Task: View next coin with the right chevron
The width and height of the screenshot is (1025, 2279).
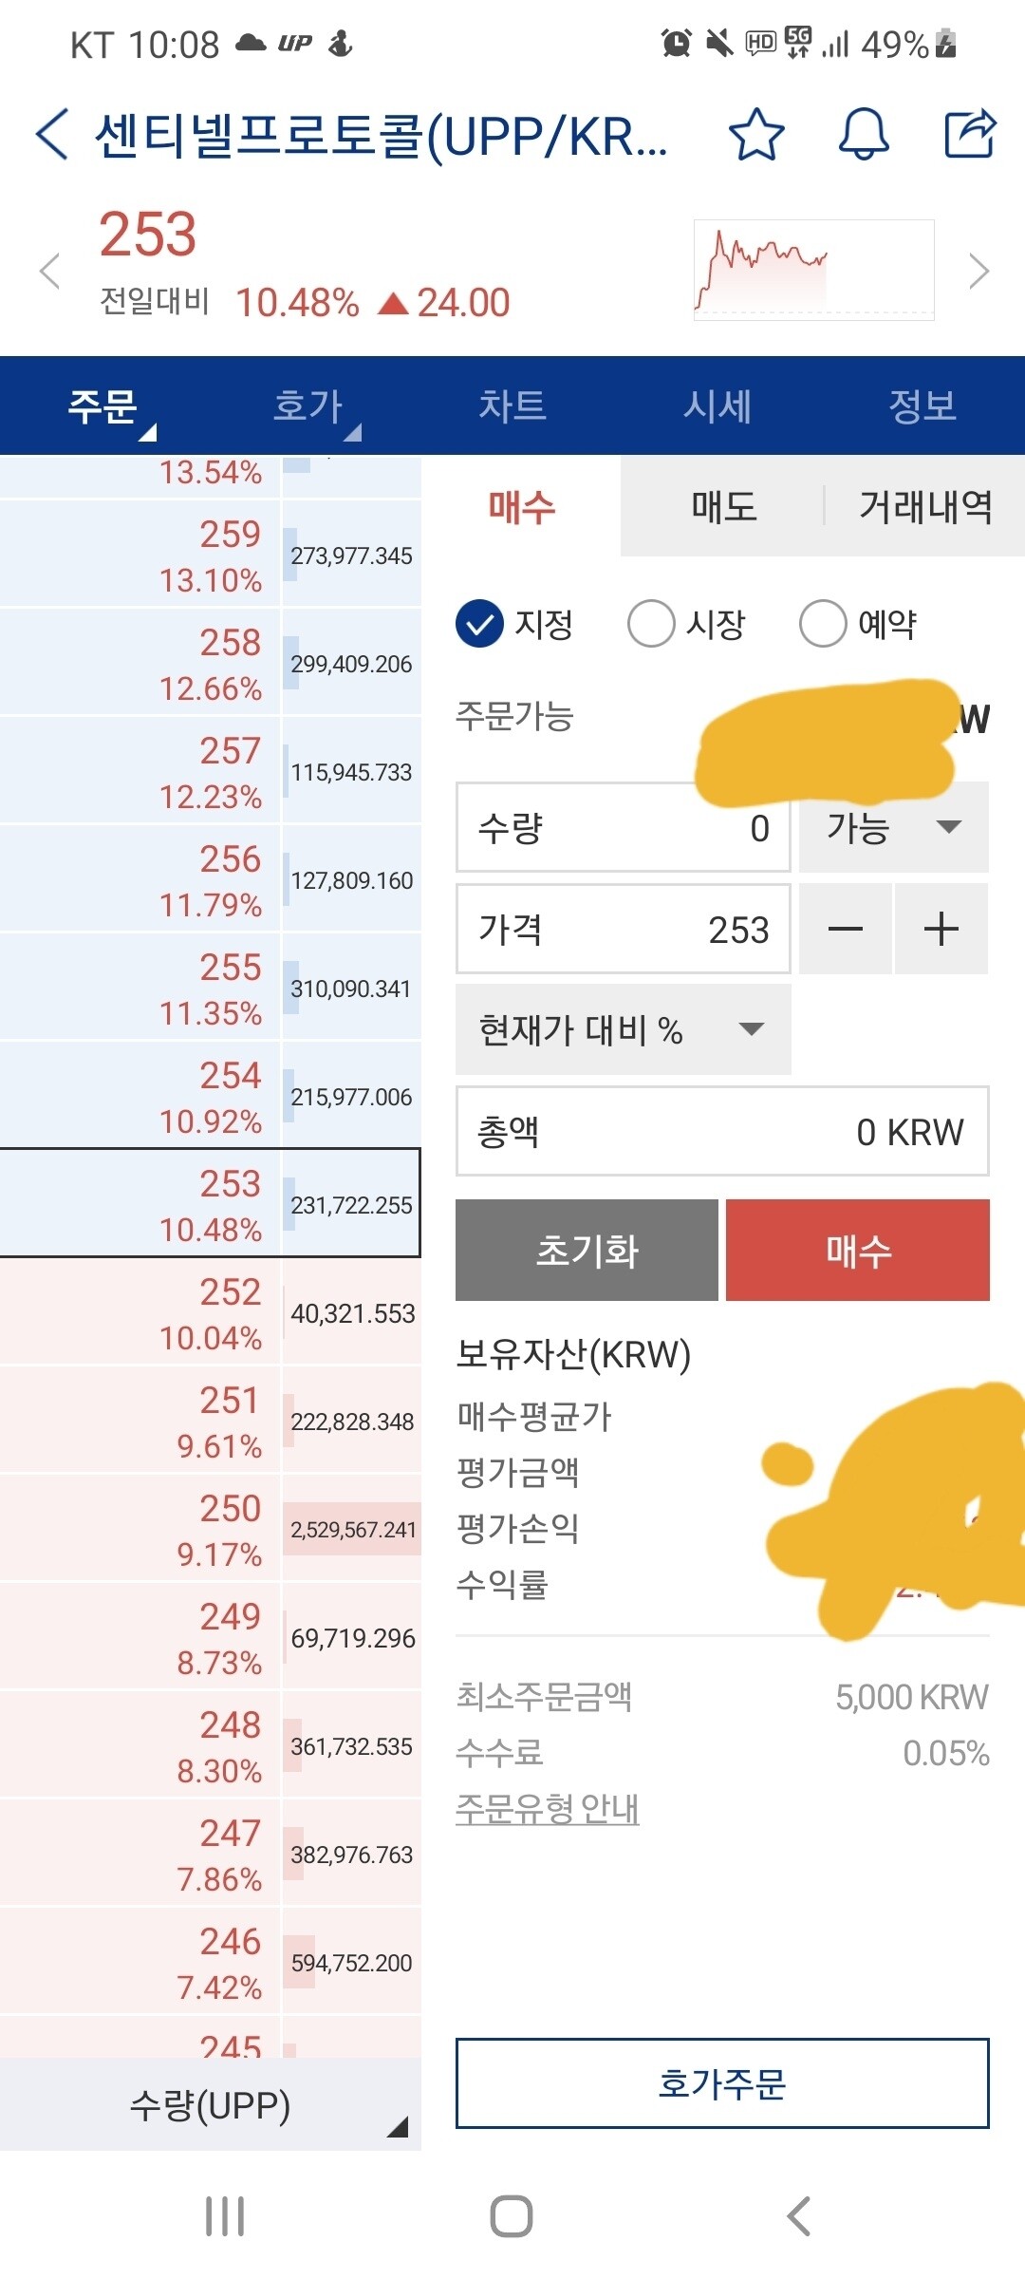Action: pyautogui.click(x=979, y=271)
